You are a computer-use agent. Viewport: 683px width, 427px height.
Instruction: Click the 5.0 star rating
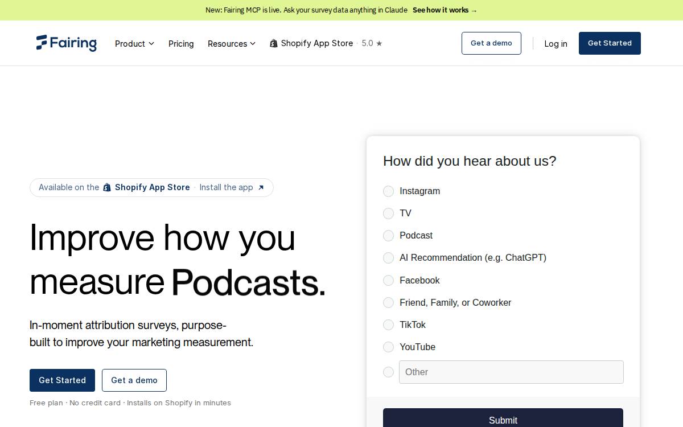pos(372,43)
